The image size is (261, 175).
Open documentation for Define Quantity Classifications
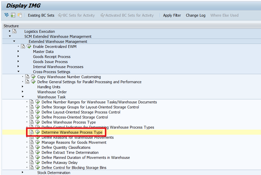[x=32, y=148]
